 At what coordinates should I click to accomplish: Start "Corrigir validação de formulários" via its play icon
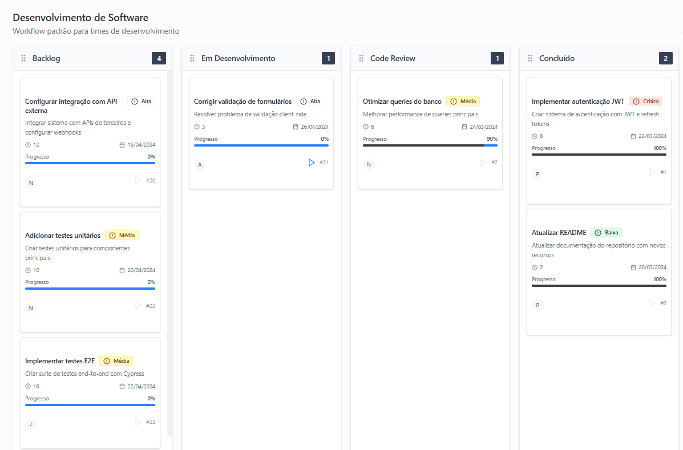(x=312, y=162)
